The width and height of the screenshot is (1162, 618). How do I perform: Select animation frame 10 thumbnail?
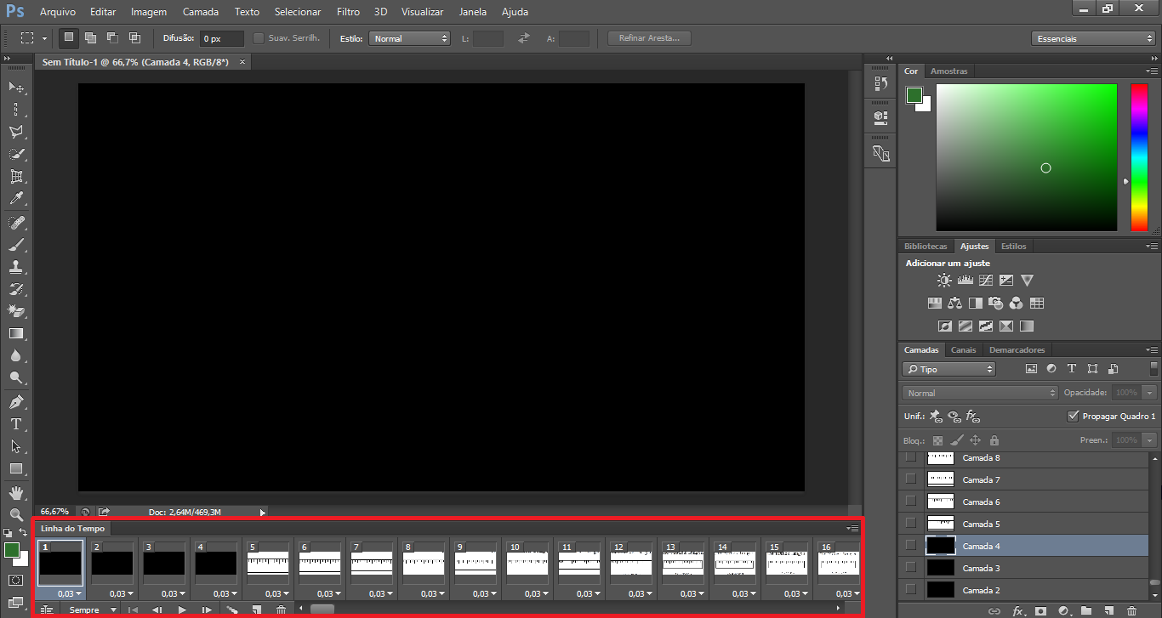(527, 561)
